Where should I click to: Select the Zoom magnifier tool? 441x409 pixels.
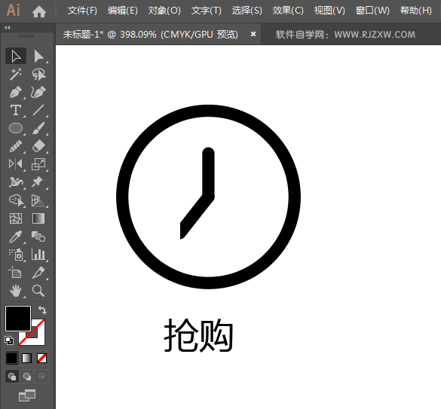38,291
